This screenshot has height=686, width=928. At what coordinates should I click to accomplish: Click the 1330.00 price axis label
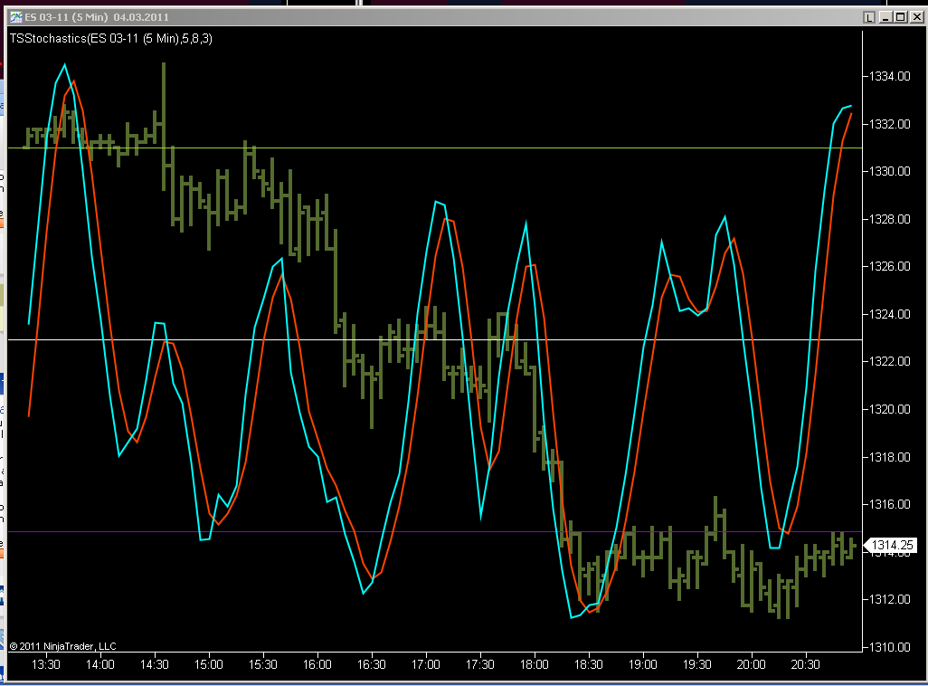[x=889, y=171]
